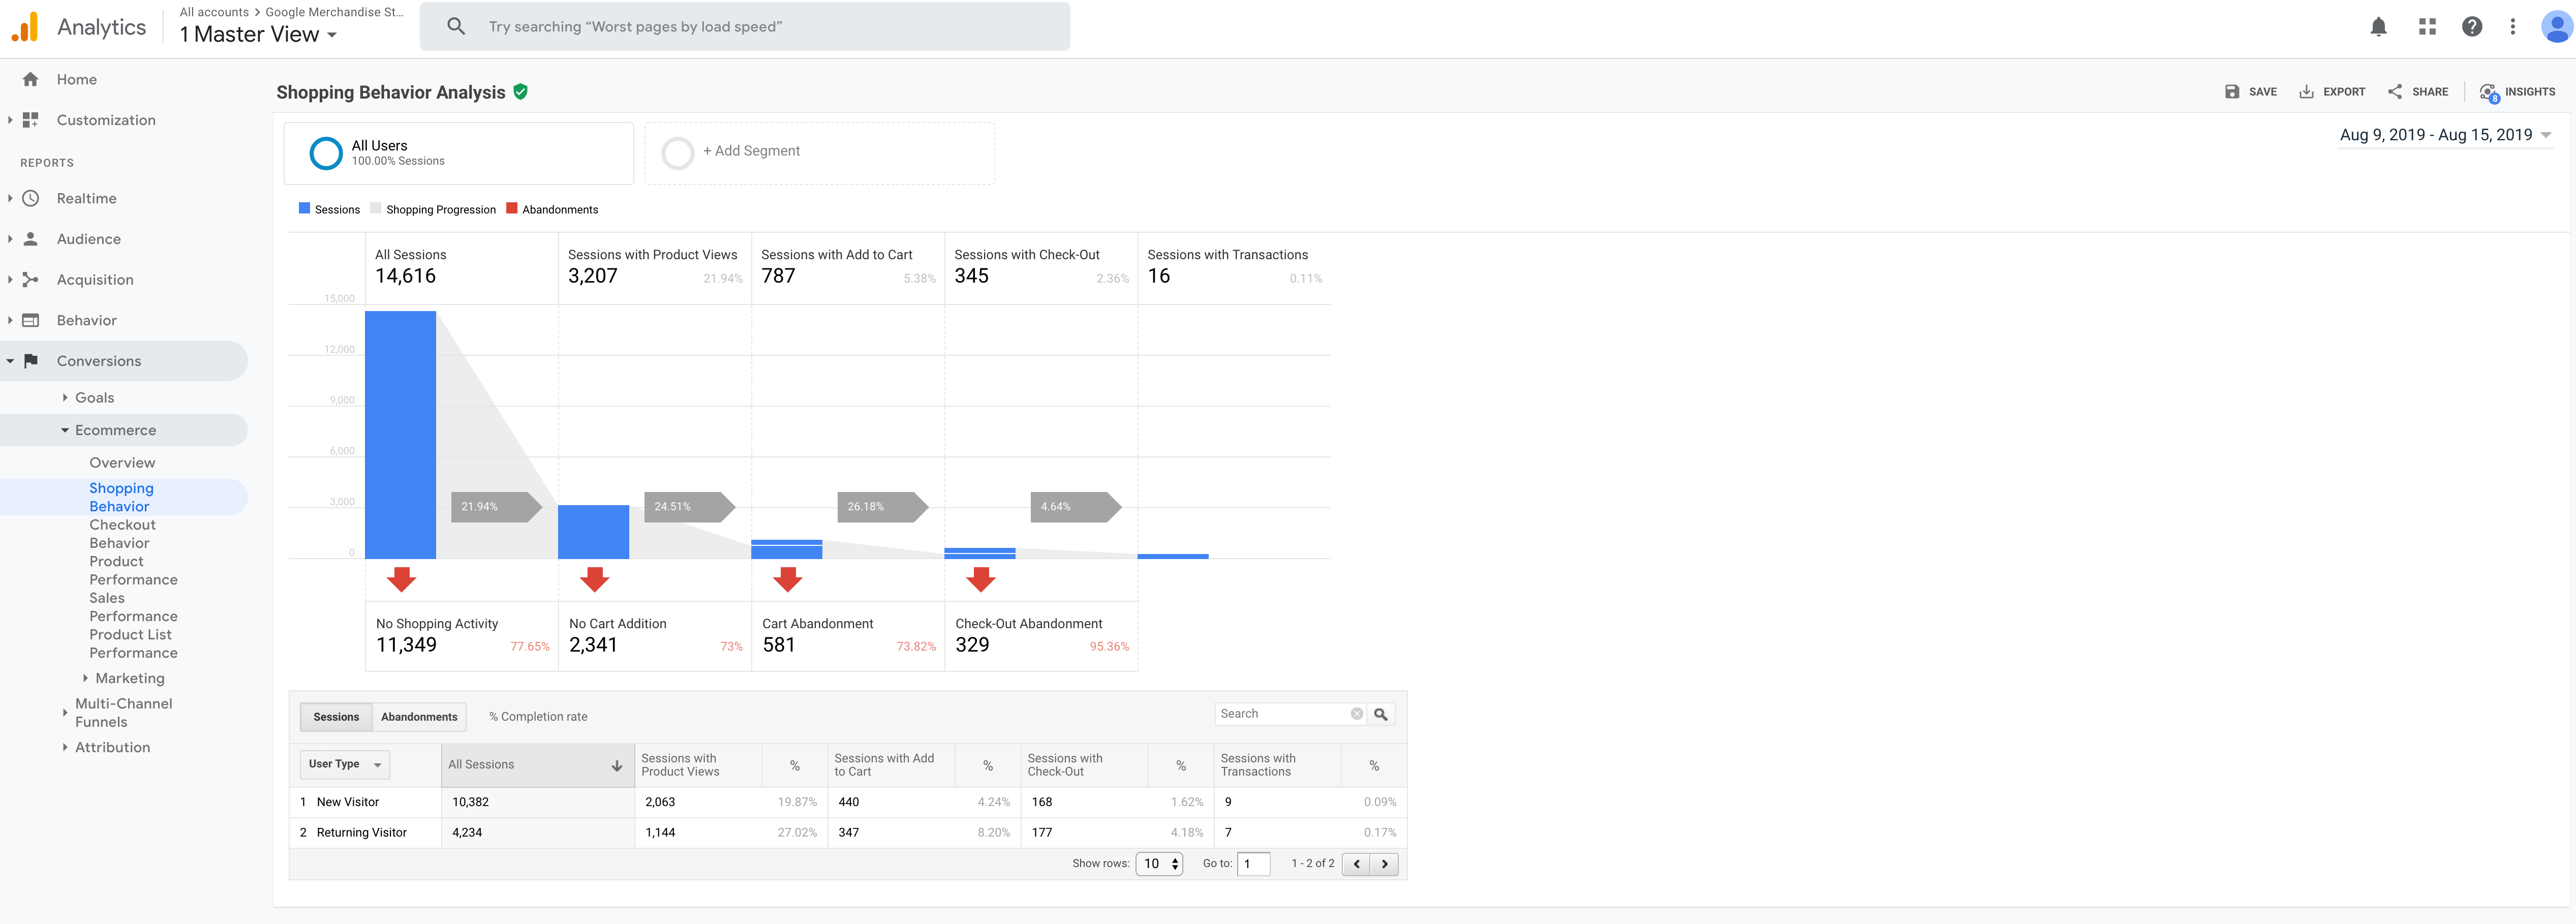2576x924 pixels.
Task: Click All accounts breadcrumb link
Action: (x=214, y=12)
